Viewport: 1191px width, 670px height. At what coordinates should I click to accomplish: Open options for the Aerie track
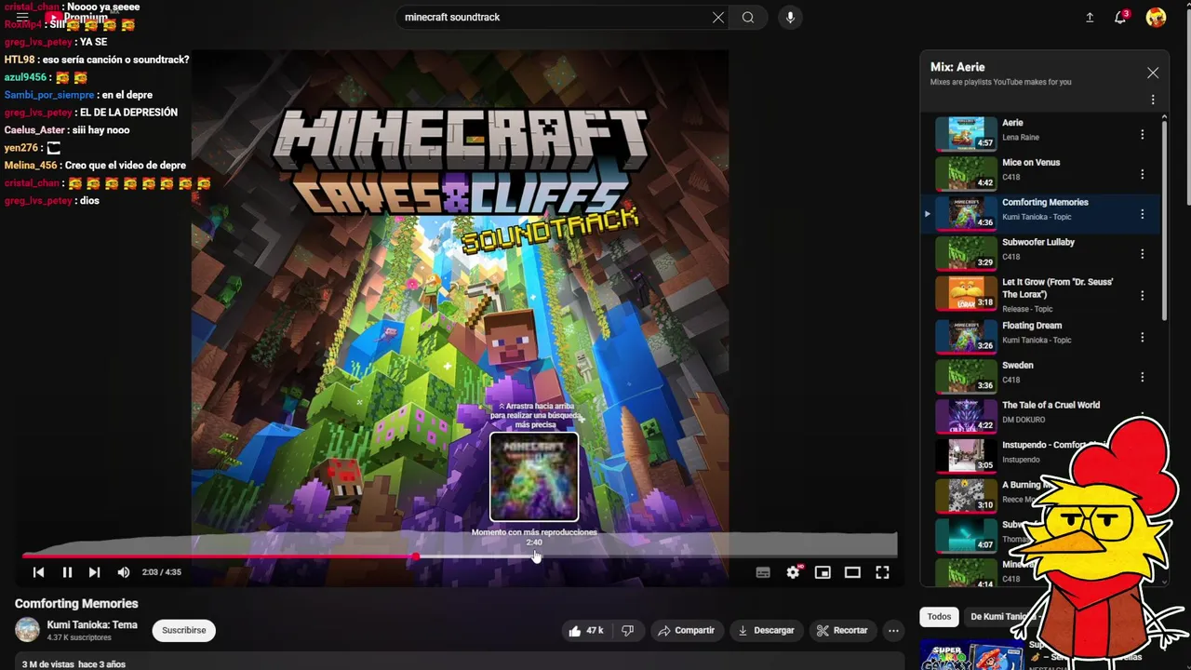pos(1142,134)
